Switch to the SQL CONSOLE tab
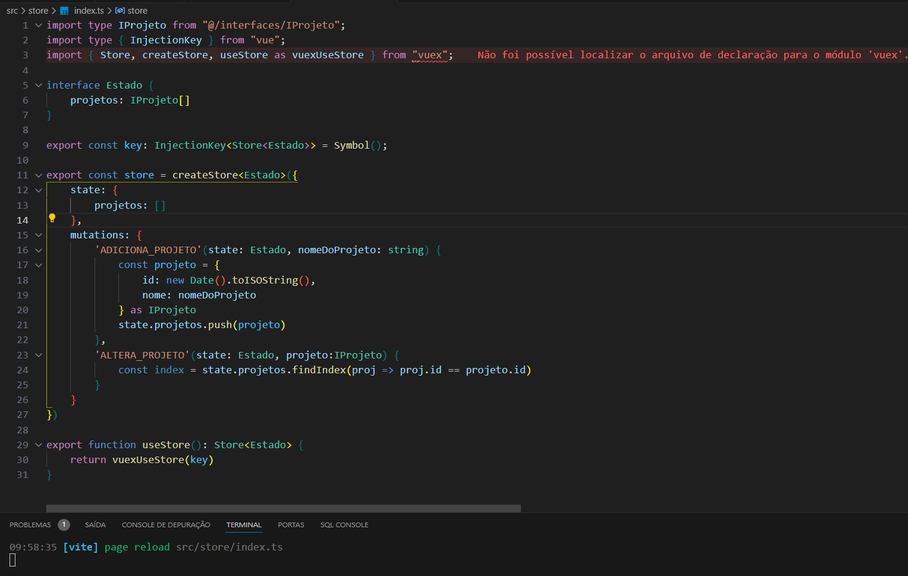The image size is (908, 576). 344,525
